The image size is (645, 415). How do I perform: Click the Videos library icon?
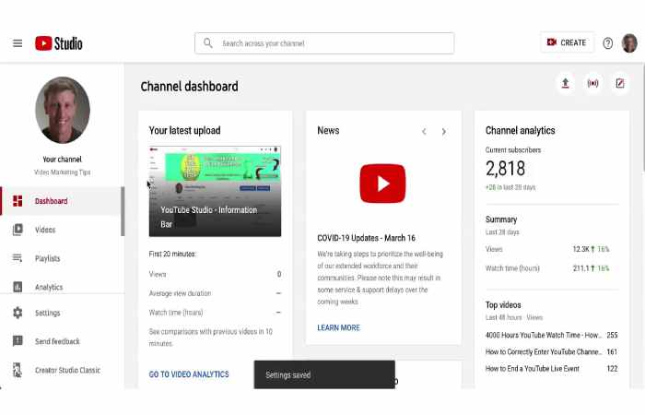18,230
